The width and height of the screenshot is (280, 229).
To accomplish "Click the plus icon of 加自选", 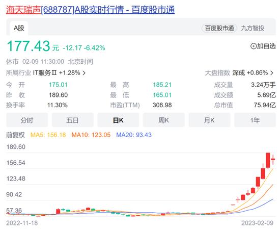I will (x=254, y=46).
